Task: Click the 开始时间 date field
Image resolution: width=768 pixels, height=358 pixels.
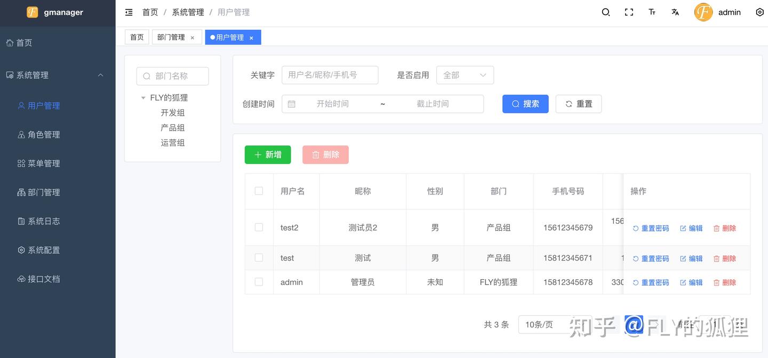Action: 333,104
